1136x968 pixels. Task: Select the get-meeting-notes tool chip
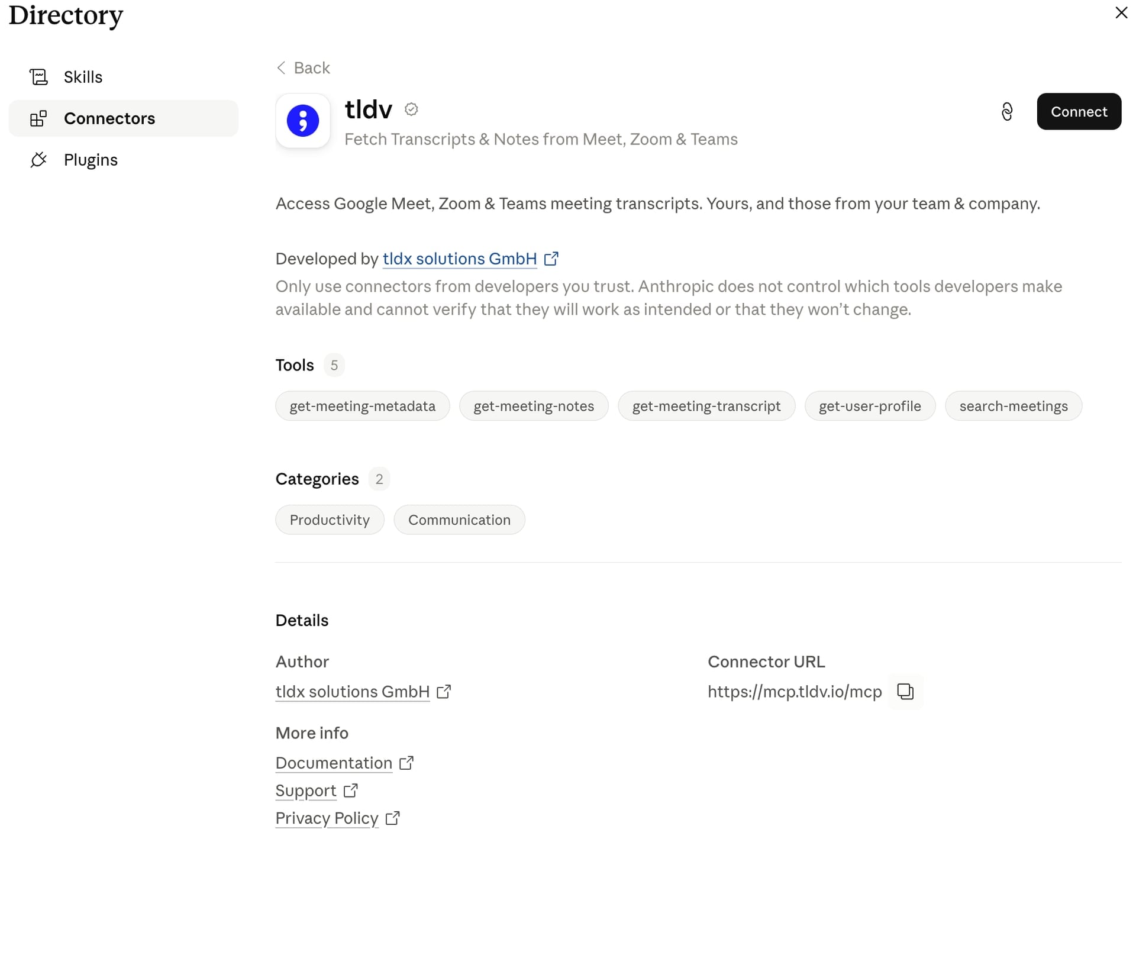click(x=534, y=406)
